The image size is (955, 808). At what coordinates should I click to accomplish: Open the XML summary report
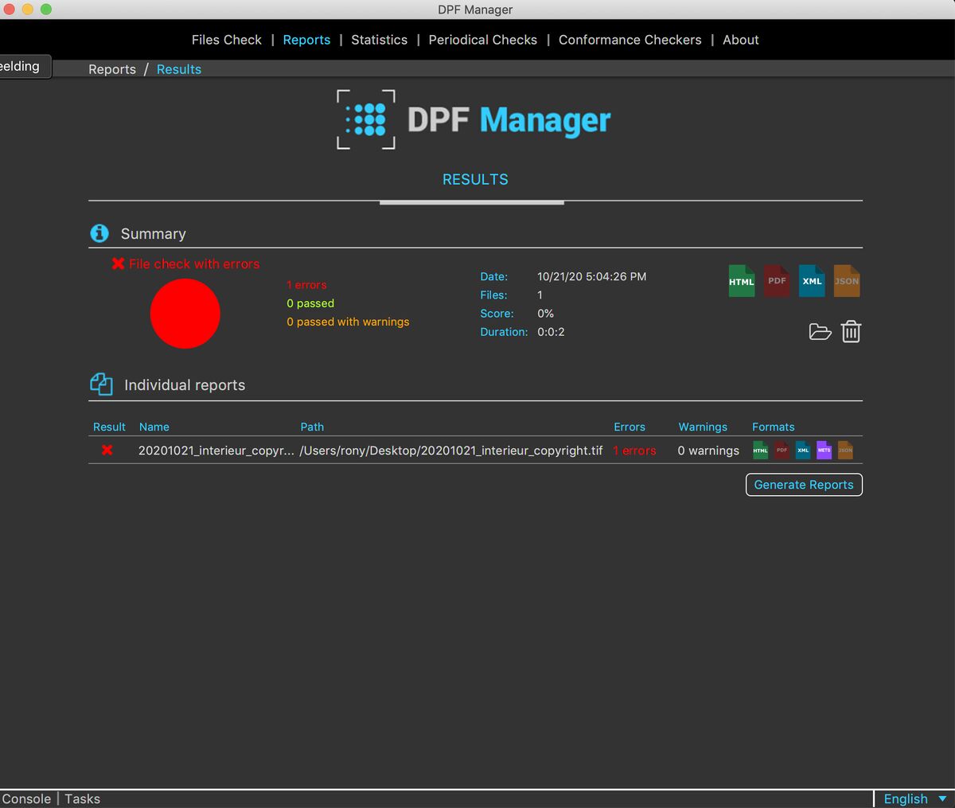[x=811, y=281]
